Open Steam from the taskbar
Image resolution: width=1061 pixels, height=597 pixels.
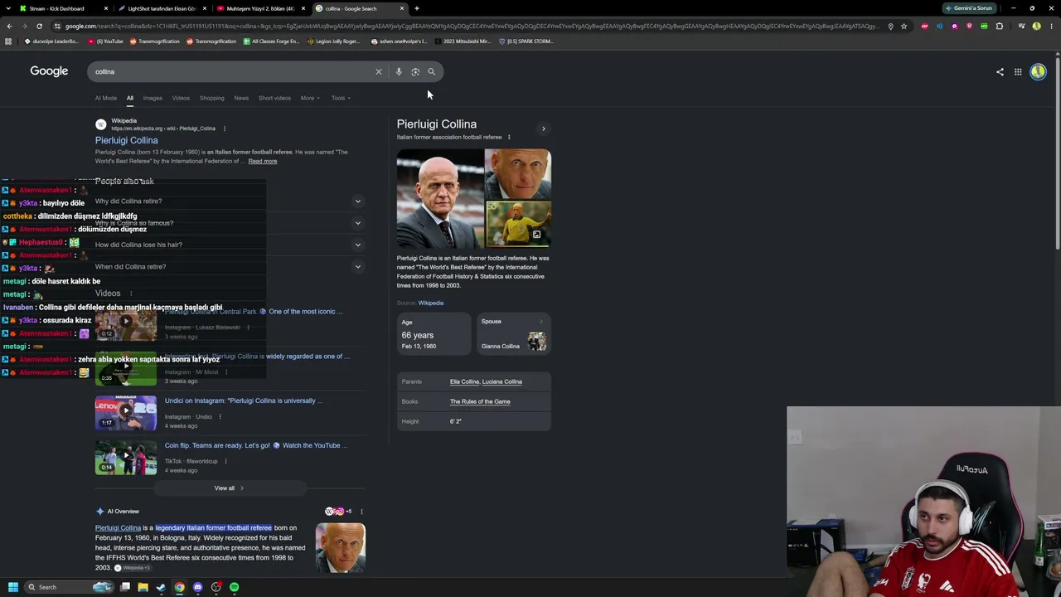tap(161, 587)
